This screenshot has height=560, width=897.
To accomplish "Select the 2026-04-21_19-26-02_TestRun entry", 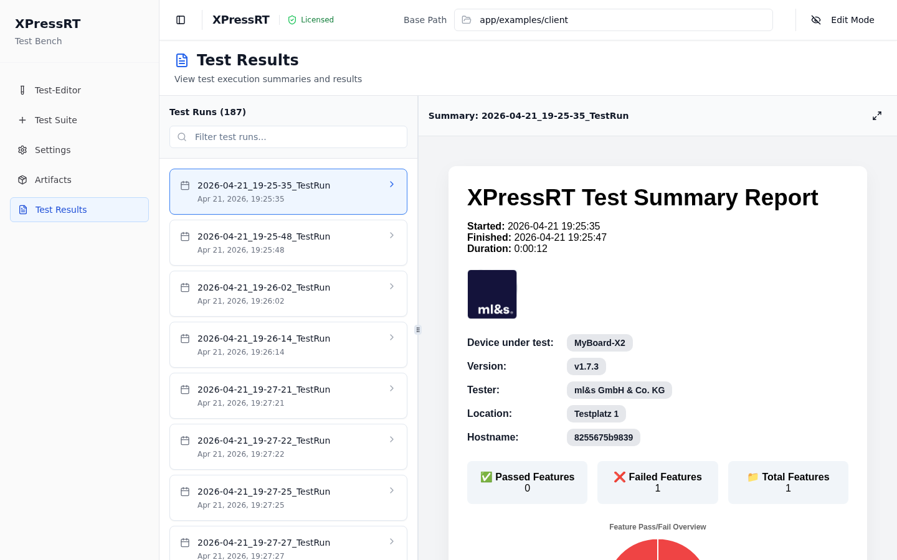I will tap(288, 294).
